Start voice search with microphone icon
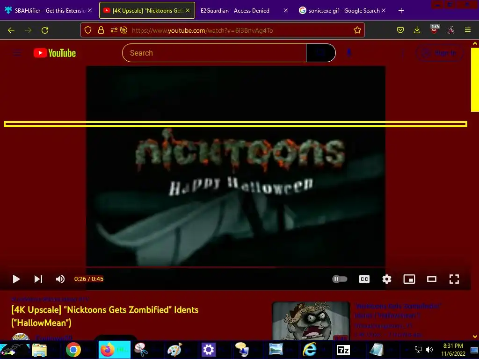Viewport: 479px width, 359px height. click(349, 53)
